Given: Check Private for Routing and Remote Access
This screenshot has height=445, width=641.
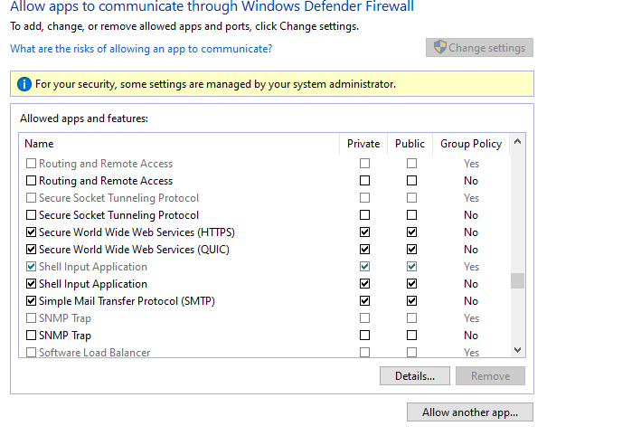Looking at the screenshot, I should tap(364, 181).
